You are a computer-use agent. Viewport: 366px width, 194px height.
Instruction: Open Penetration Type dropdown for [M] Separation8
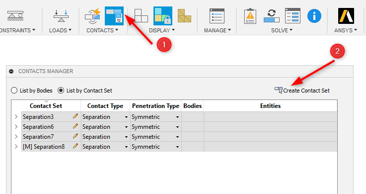coord(177,147)
